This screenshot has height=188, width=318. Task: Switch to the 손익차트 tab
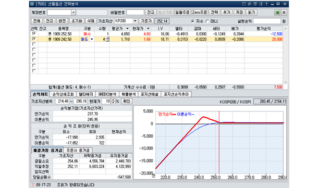click(40, 94)
